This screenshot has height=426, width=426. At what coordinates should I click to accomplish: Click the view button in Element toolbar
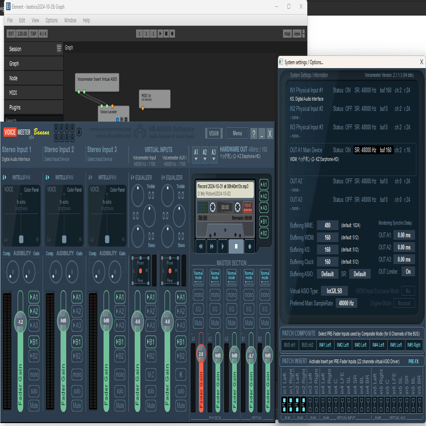[297, 34]
